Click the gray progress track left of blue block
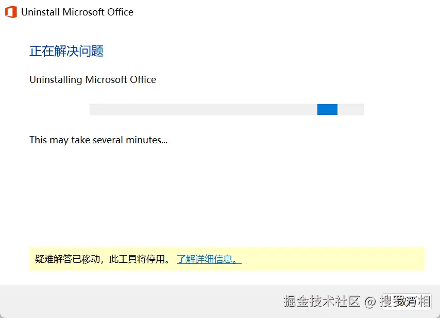Viewport: 440px width, 318px height. pyautogui.click(x=201, y=109)
